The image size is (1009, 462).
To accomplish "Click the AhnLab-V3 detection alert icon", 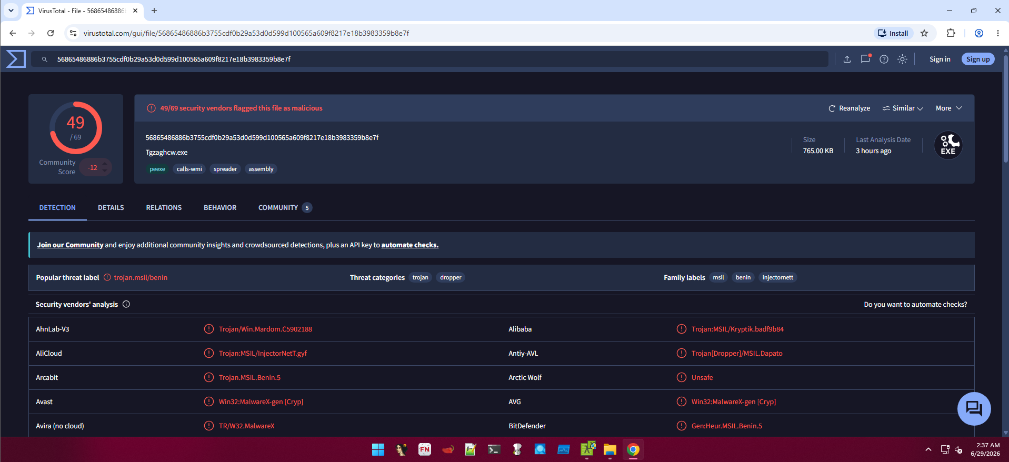I will [x=209, y=329].
